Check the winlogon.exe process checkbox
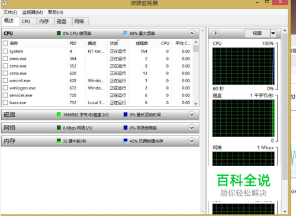This screenshot has height=216, width=296. [5, 88]
